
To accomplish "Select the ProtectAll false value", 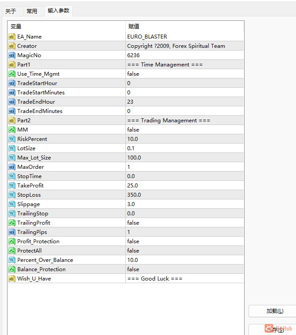I will click(x=185, y=251).
